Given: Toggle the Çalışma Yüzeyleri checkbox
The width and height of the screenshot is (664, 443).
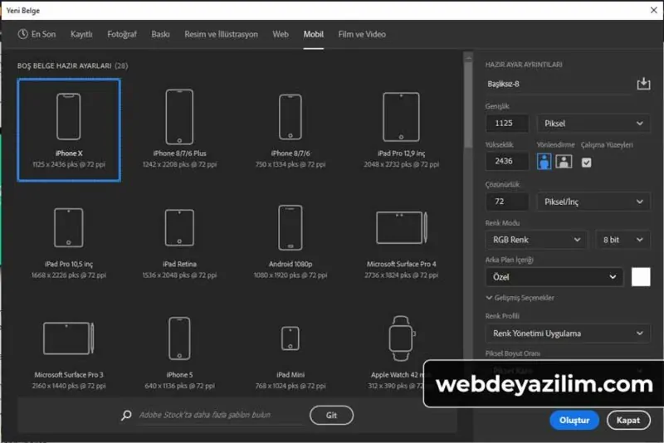Looking at the screenshot, I should point(587,163).
